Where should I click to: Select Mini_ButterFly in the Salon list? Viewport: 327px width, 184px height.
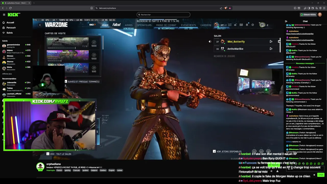247,42
